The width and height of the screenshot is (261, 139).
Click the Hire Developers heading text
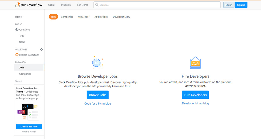click(196, 76)
